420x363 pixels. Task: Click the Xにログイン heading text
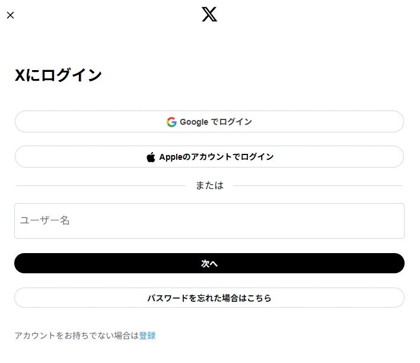click(x=58, y=75)
